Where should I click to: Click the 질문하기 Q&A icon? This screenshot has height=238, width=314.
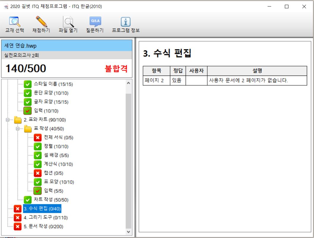point(95,22)
